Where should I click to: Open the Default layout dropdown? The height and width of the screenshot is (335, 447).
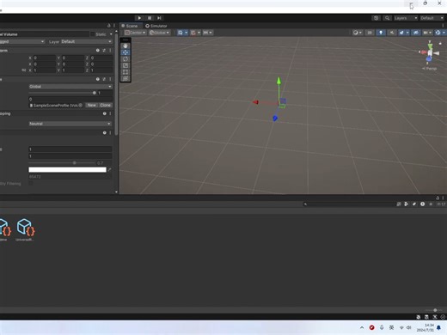coord(432,18)
